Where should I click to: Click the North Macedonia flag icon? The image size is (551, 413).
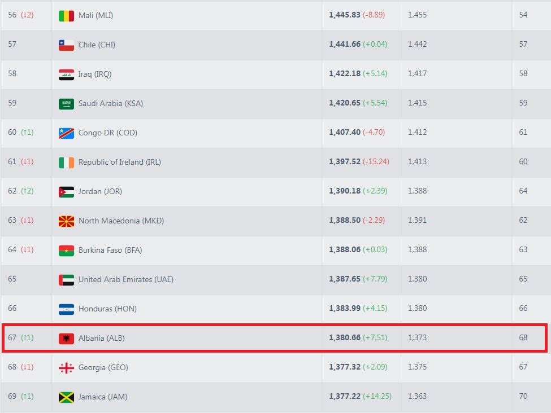(x=66, y=221)
